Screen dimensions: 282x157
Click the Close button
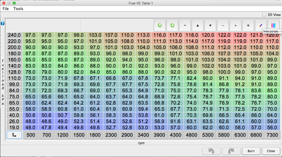pos(271,151)
